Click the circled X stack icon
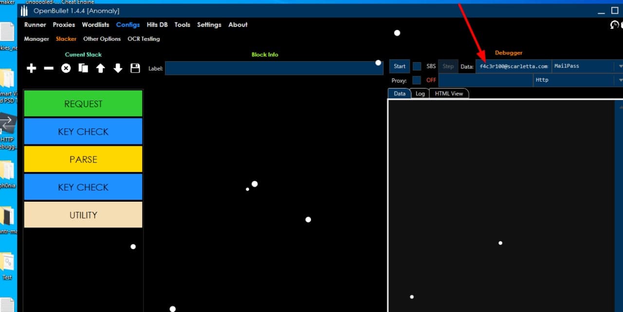The image size is (623, 312). click(66, 69)
